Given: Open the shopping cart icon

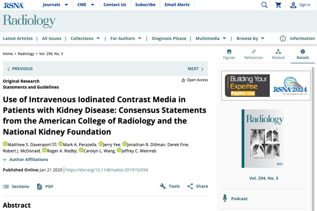Looking at the screenshot, I should (x=279, y=5).
